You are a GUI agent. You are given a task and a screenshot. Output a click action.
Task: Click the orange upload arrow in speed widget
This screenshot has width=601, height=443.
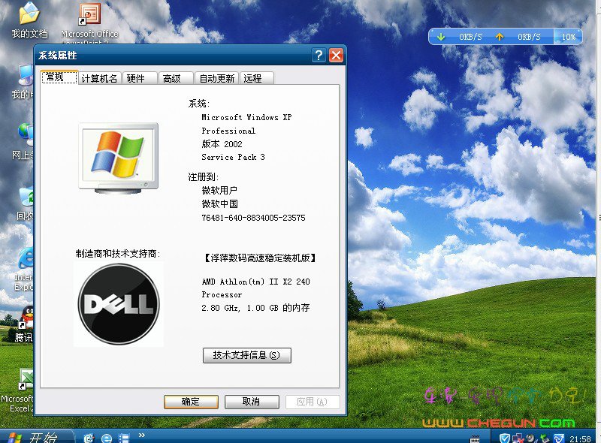[x=500, y=37]
